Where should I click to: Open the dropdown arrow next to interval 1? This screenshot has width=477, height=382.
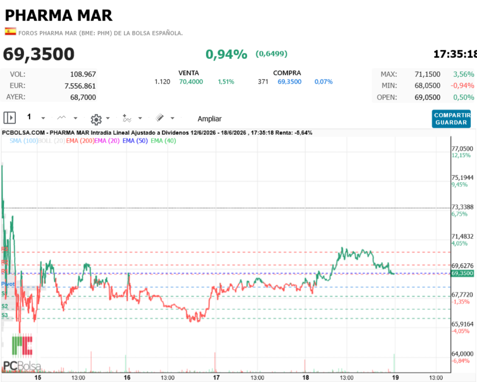[x=43, y=118]
